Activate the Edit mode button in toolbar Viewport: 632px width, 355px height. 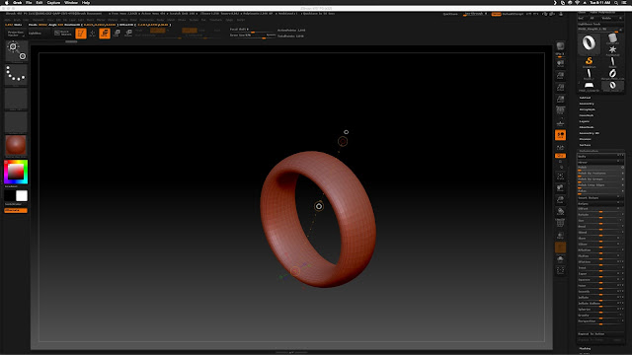point(81,34)
